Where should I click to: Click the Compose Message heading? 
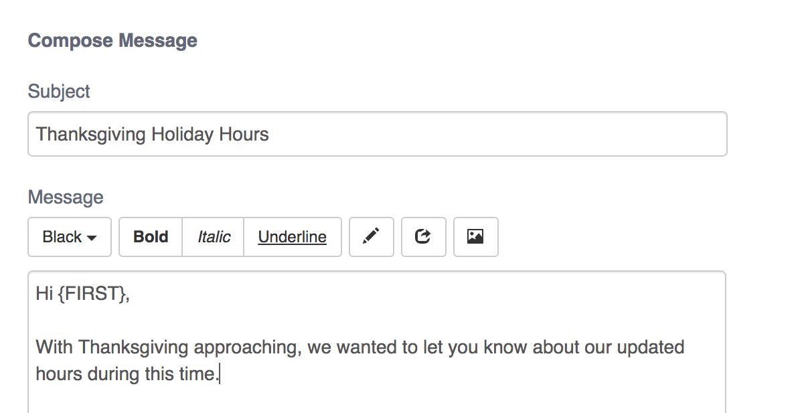[x=112, y=40]
